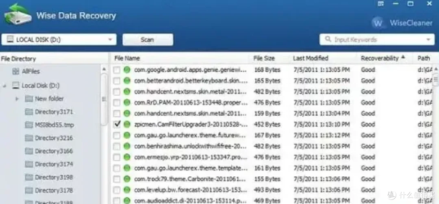Click the File Directory vertical scrollbar thumb
This screenshot has width=439, height=204.
[104, 99]
